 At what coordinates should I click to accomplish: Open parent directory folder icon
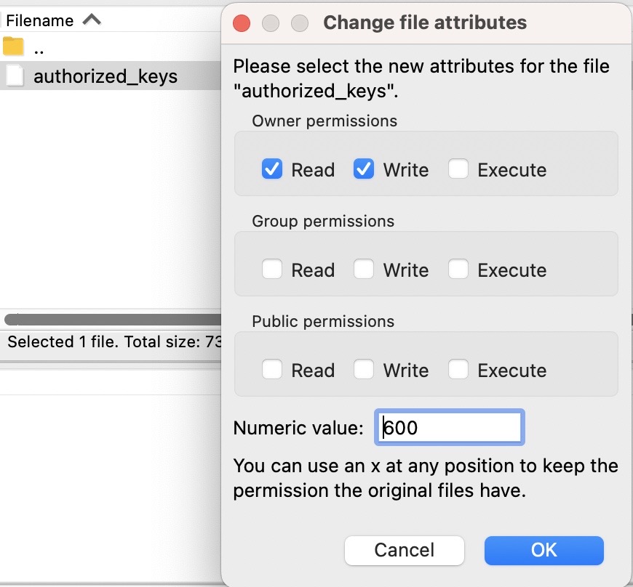tap(13, 46)
